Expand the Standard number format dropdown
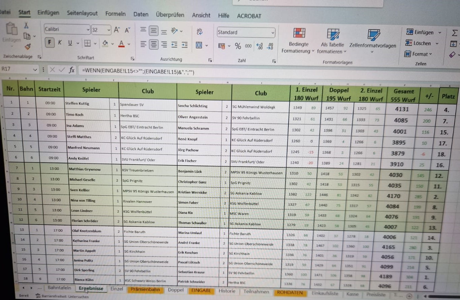Screen dimensions: 460x300 click(x=272, y=33)
